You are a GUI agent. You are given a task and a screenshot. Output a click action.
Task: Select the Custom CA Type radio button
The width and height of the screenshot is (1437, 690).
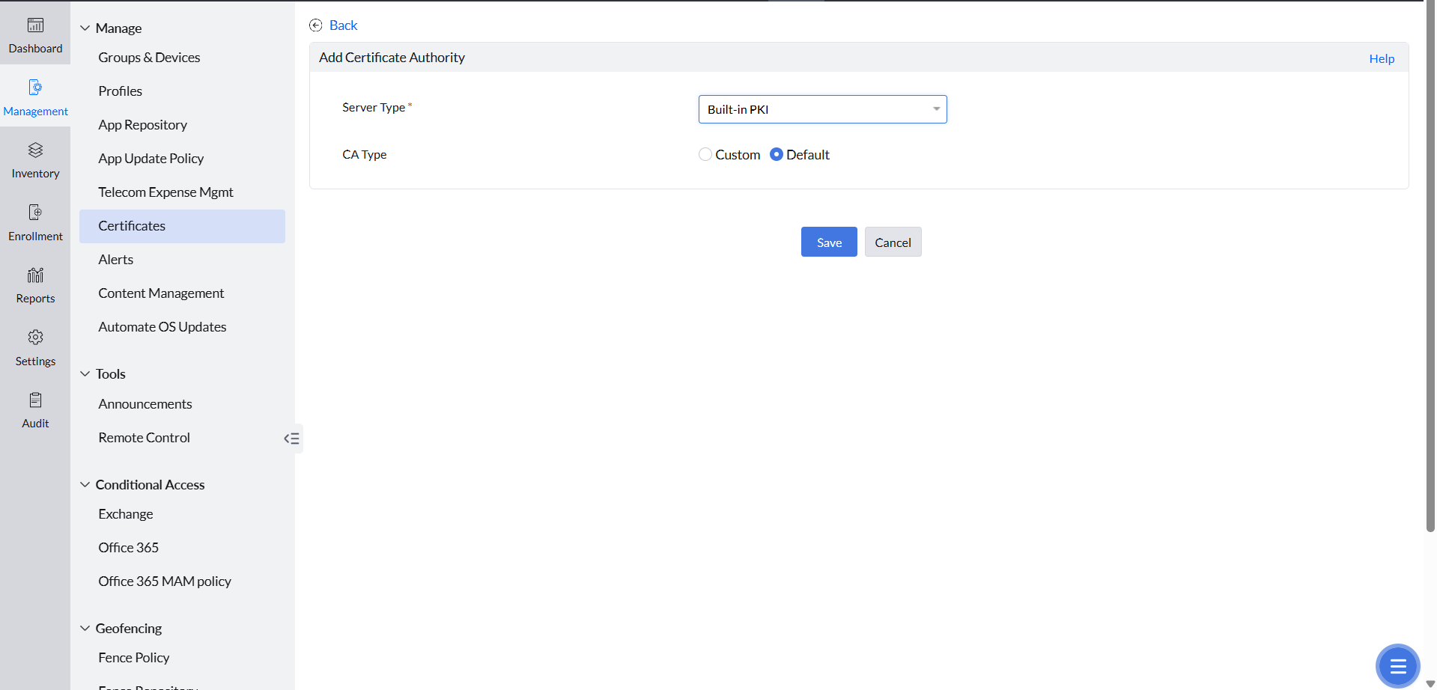tap(705, 154)
